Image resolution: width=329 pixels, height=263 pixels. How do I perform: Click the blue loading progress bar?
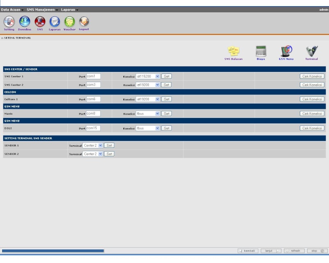(53, 251)
